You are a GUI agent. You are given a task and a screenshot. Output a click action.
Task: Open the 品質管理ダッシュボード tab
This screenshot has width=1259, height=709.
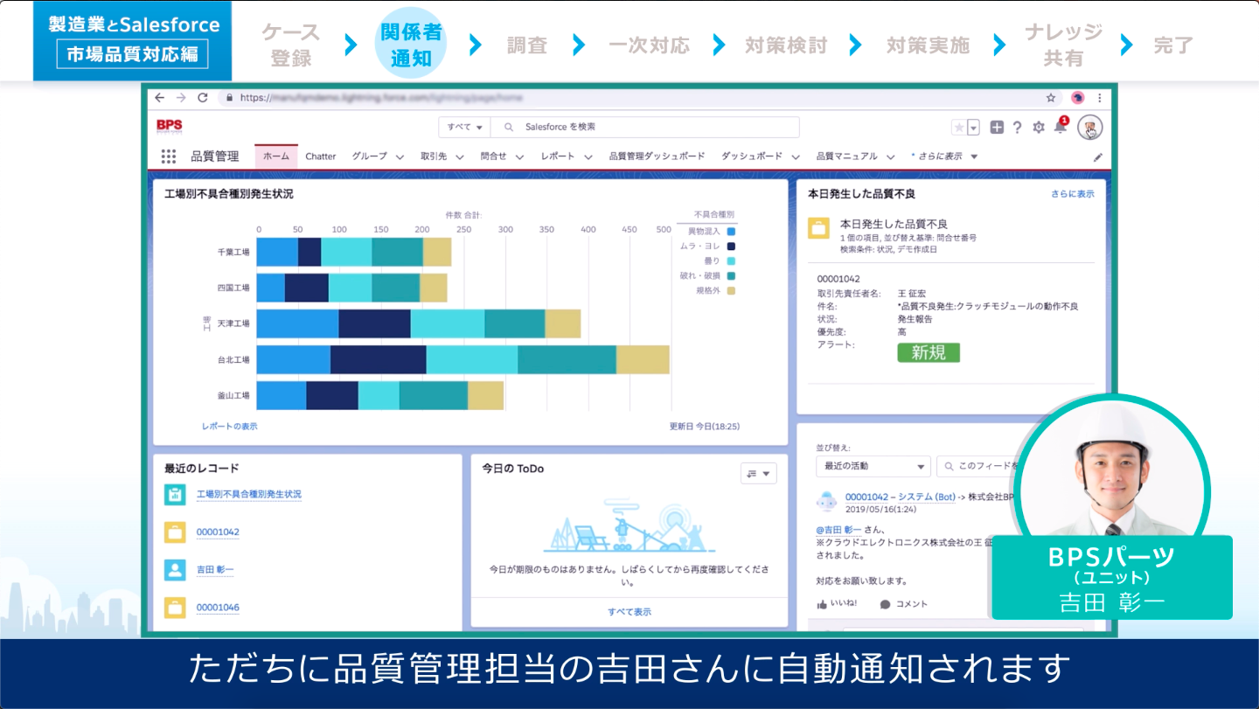tap(657, 156)
